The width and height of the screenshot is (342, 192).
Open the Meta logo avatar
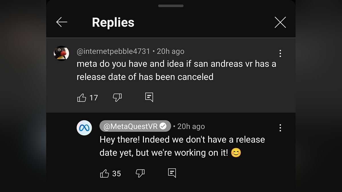click(x=84, y=128)
